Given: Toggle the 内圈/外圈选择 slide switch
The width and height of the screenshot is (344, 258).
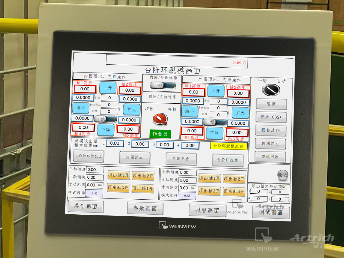Looking at the screenshot, I should (162, 85).
